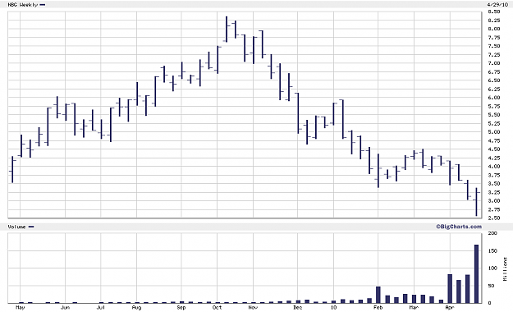The height and width of the screenshot is (312, 513).
Task: Click the "Millions" vertical axis label
Action: click(x=506, y=268)
